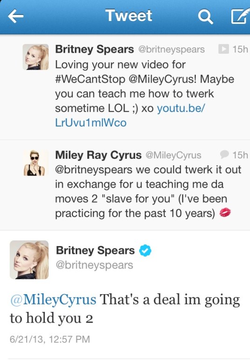Open the youtu.be/LrUvu1mlWco link
The height and width of the screenshot is (360, 250).
[130, 115]
